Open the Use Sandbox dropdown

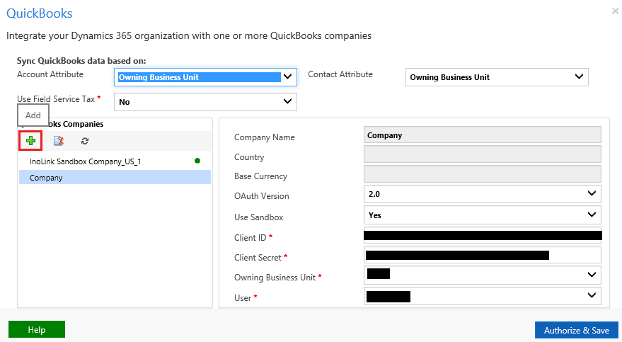click(483, 215)
